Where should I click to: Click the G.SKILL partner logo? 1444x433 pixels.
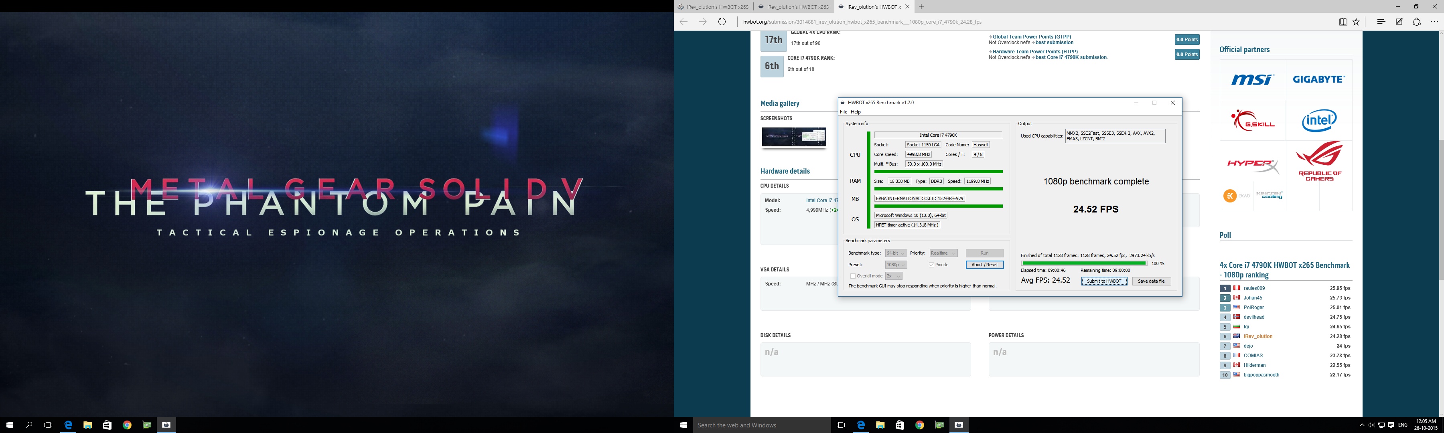coord(1252,120)
